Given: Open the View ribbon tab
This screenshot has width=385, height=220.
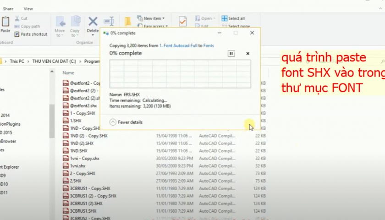Looking at the screenshot, I should coord(28,9).
